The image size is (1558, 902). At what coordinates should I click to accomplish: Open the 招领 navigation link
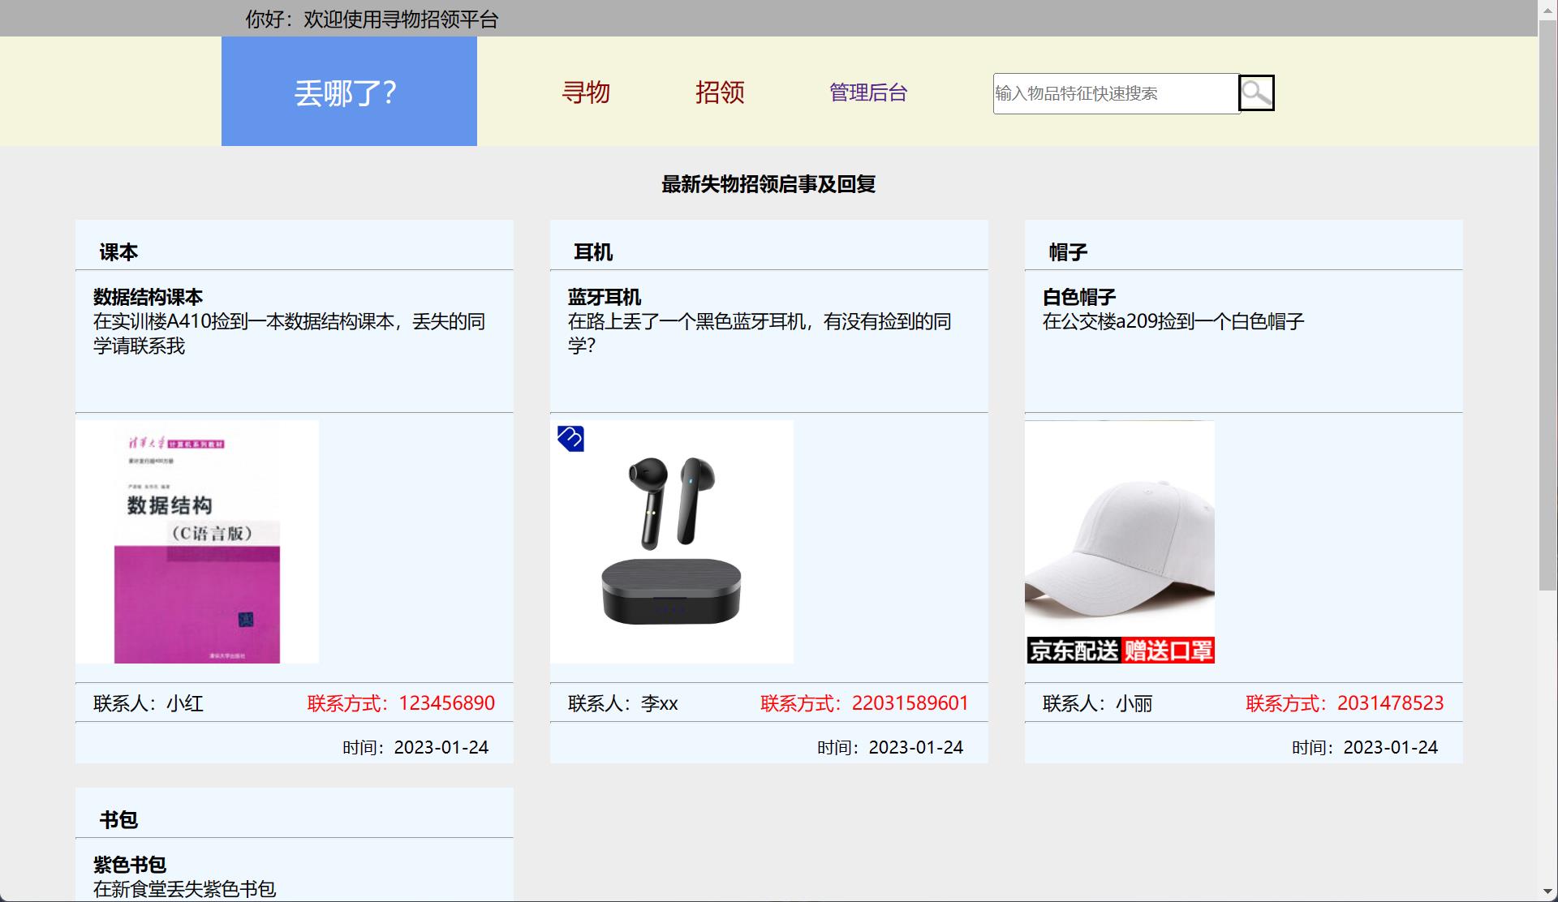point(721,92)
